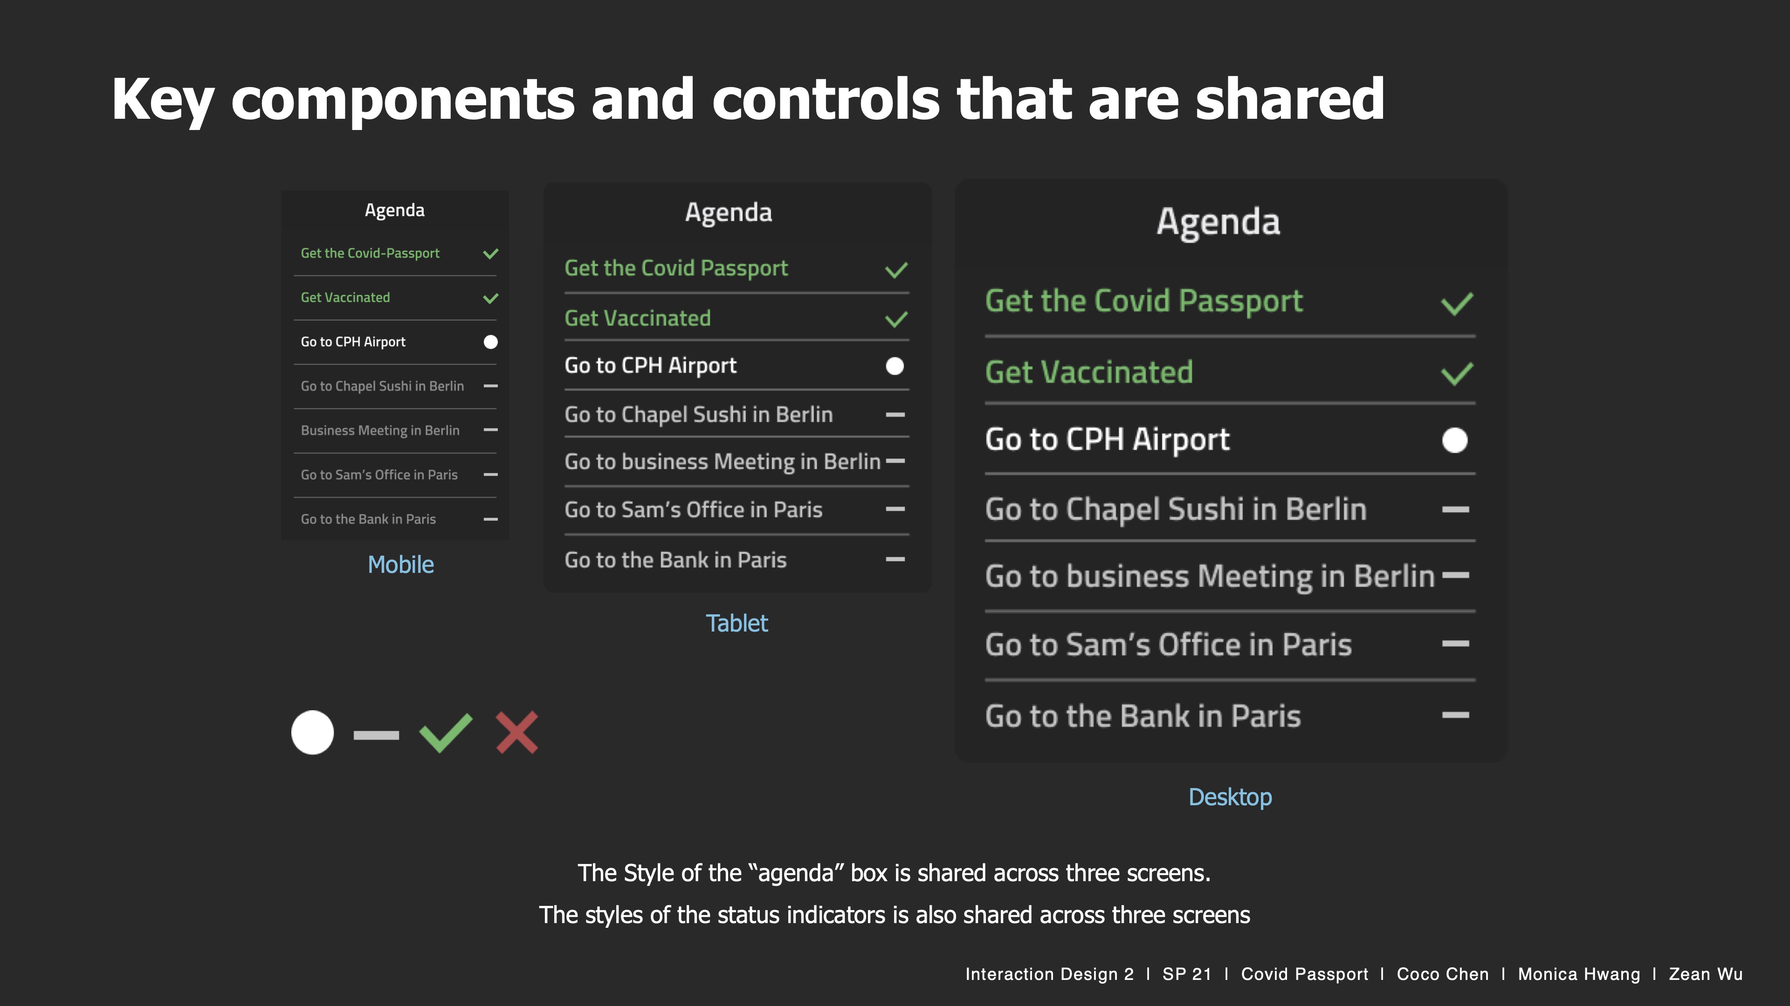Image resolution: width=1790 pixels, height=1006 pixels.
Task: Click Desktop checkmark beside Get the Covid Passport
Action: (1456, 303)
